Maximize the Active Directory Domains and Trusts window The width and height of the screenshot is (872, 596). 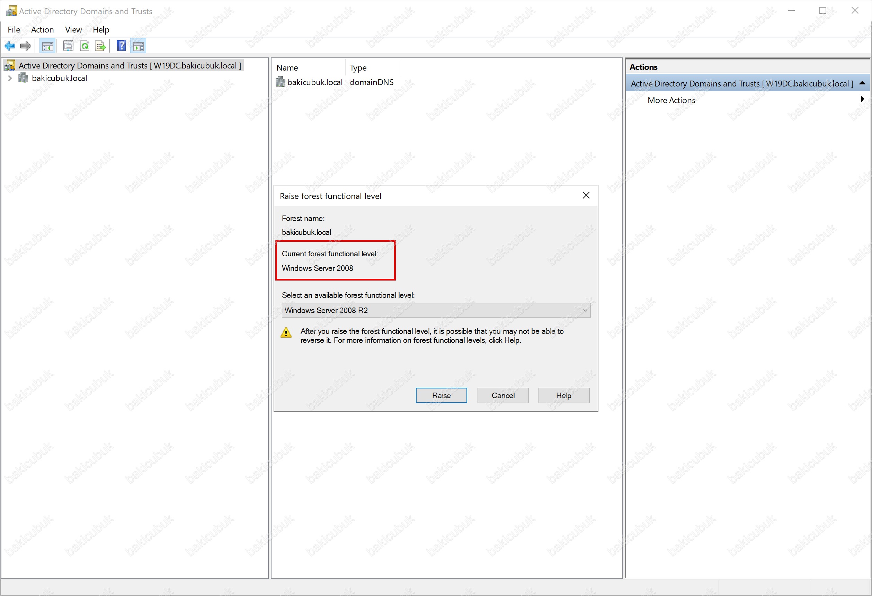point(822,10)
